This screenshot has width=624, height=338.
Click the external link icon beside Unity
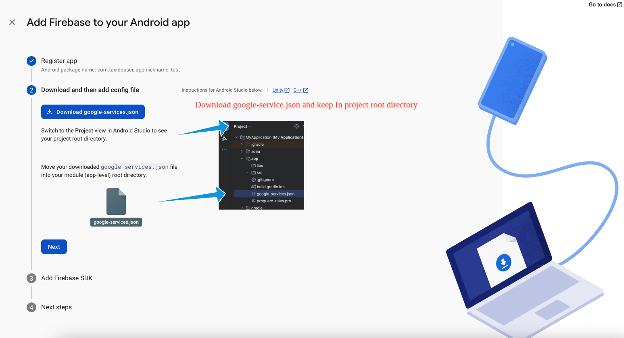coord(287,90)
